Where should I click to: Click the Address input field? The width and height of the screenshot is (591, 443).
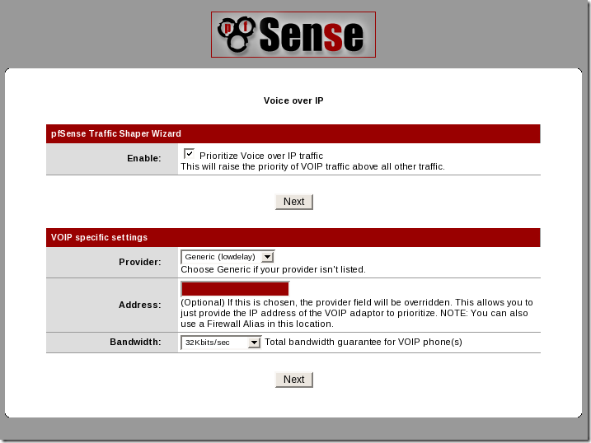[x=235, y=289]
